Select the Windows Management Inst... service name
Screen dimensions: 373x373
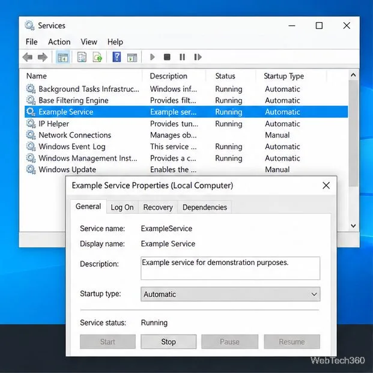[x=88, y=158]
